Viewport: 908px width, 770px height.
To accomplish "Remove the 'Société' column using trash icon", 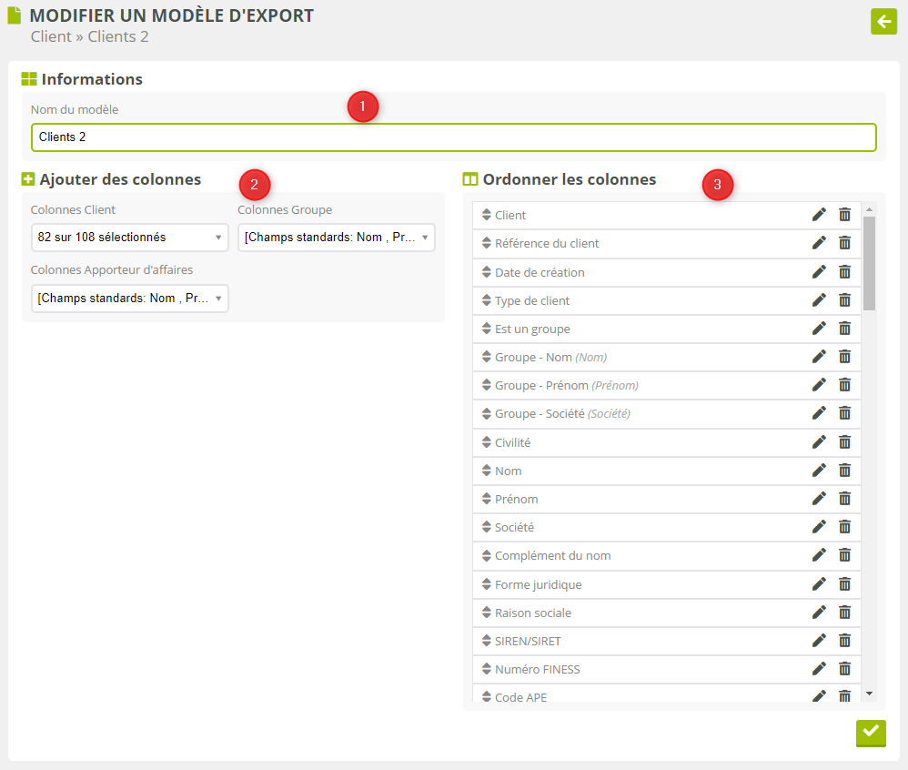I will (844, 526).
